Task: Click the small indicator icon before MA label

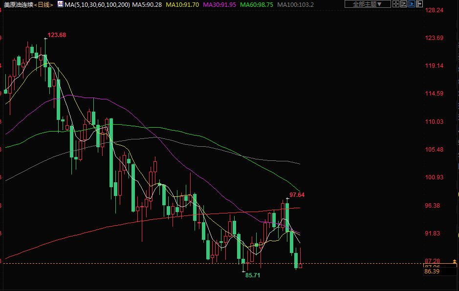Action: [x=60, y=4]
